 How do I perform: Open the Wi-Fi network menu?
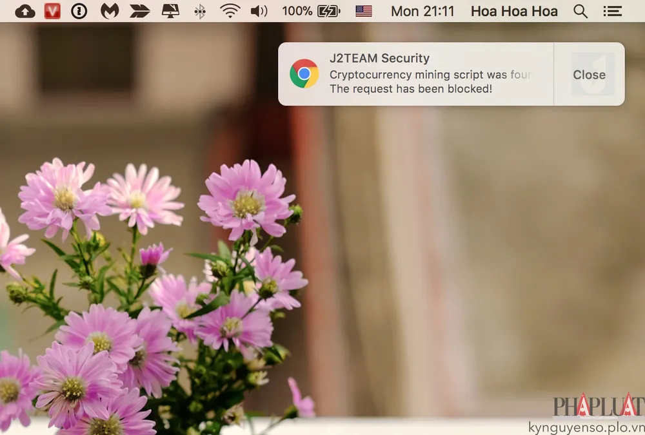(x=229, y=11)
